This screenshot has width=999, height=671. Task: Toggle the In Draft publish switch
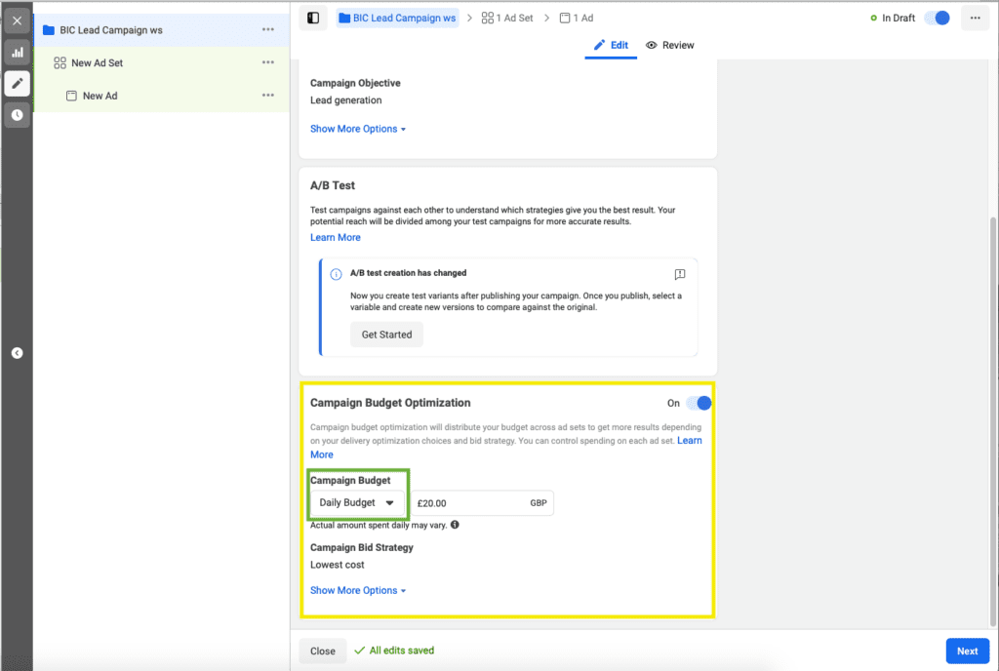pyautogui.click(x=937, y=18)
